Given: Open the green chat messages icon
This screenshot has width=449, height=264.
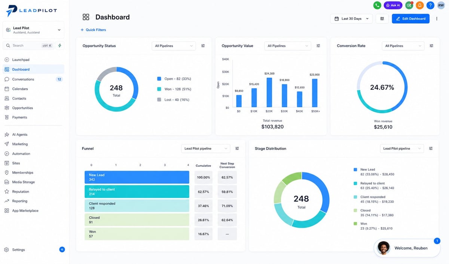Looking at the screenshot, I should [409, 5].
